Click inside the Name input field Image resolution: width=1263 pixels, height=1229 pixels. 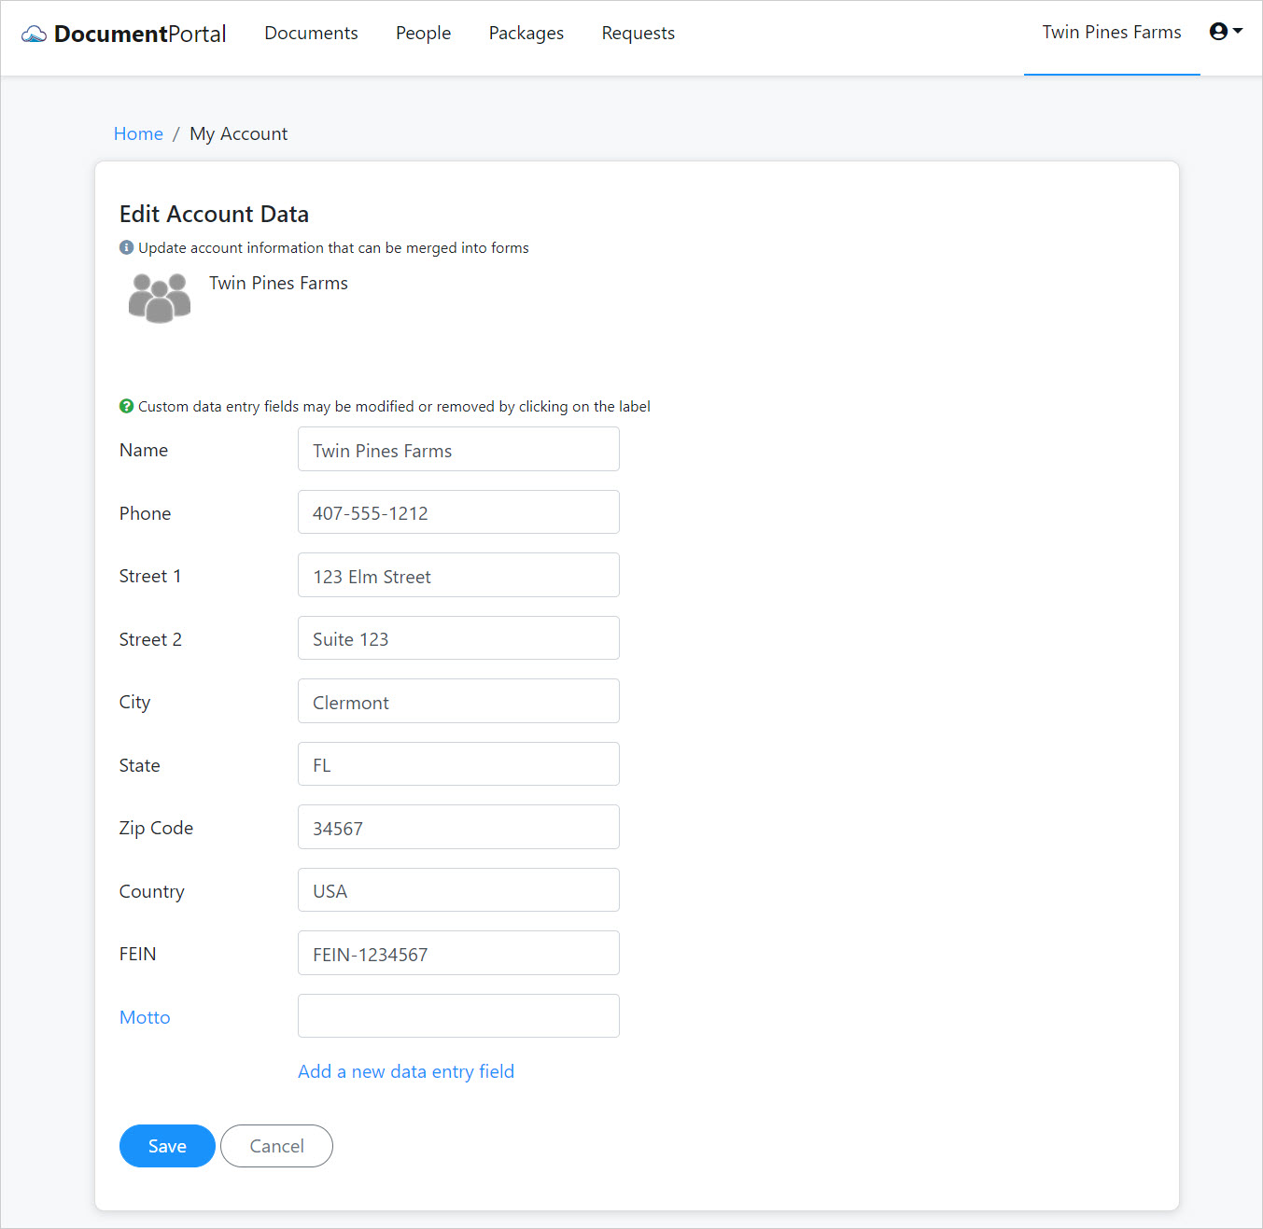click(x=457, y=449)
